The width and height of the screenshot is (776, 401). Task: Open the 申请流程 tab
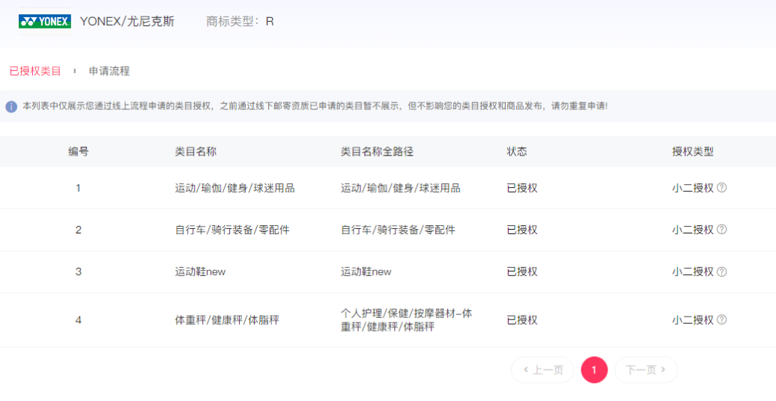click(x=109, y=71)
